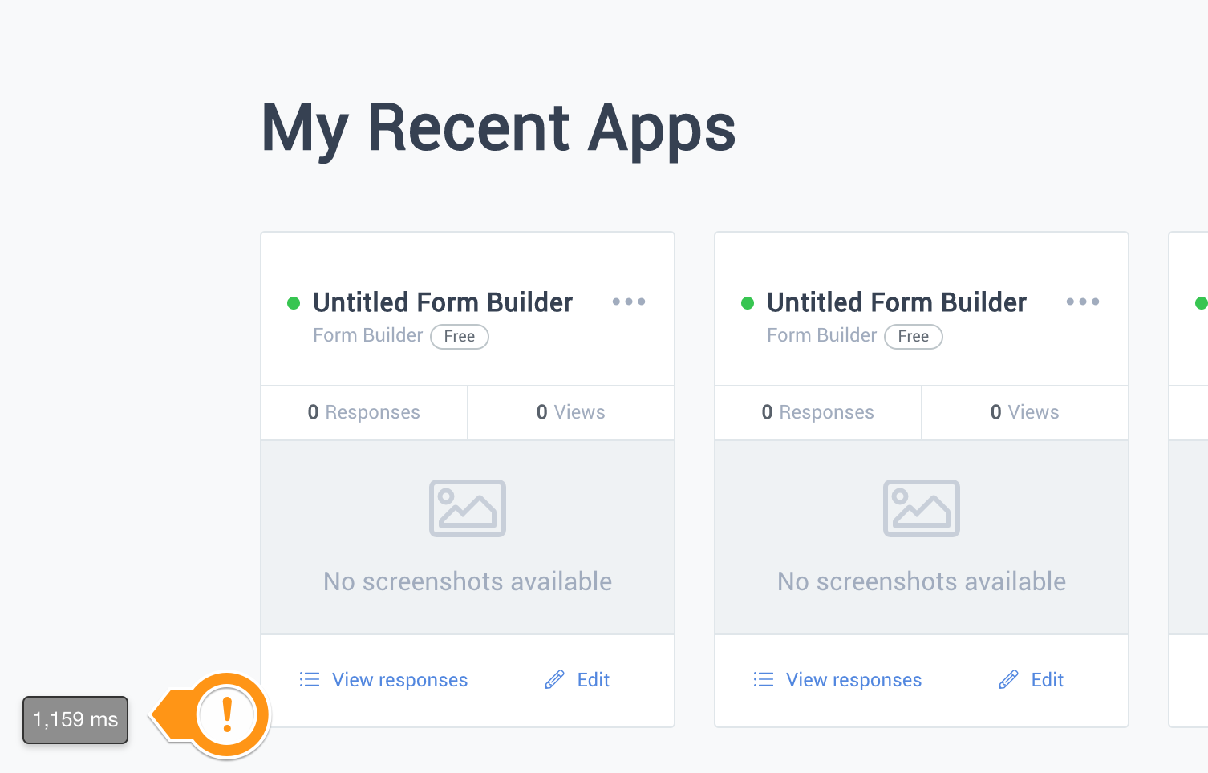Click Edit on the first form card
The image size is (1208, 773).
click(x=594, y=680)
